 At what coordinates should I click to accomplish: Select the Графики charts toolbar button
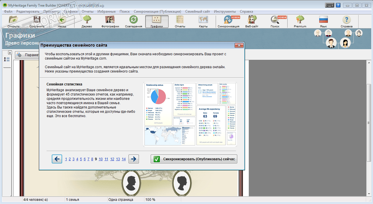157,22
